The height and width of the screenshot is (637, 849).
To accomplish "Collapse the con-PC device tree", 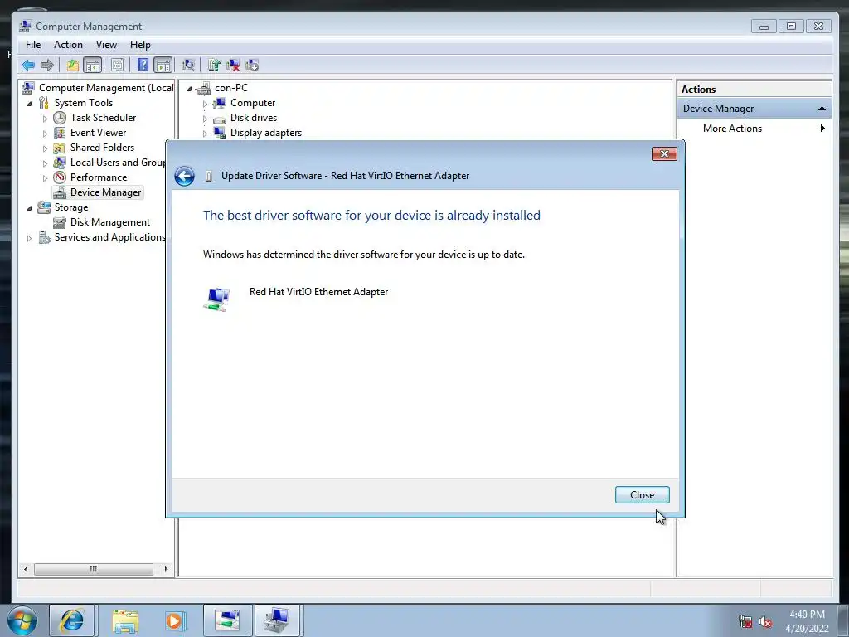I will point(189,88).
